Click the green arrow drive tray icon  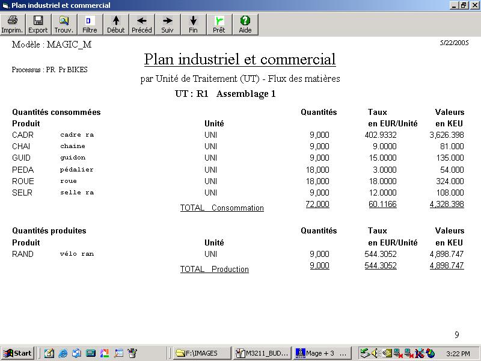tap(365, 353)
